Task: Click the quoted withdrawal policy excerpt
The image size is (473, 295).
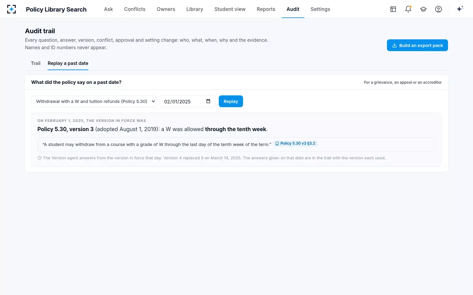Action: (x=157, y=144)
